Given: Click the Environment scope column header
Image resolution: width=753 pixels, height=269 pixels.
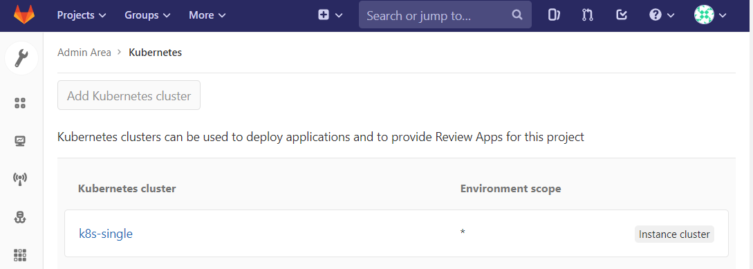Looking at the screenshot, I should tap(510, 189).
